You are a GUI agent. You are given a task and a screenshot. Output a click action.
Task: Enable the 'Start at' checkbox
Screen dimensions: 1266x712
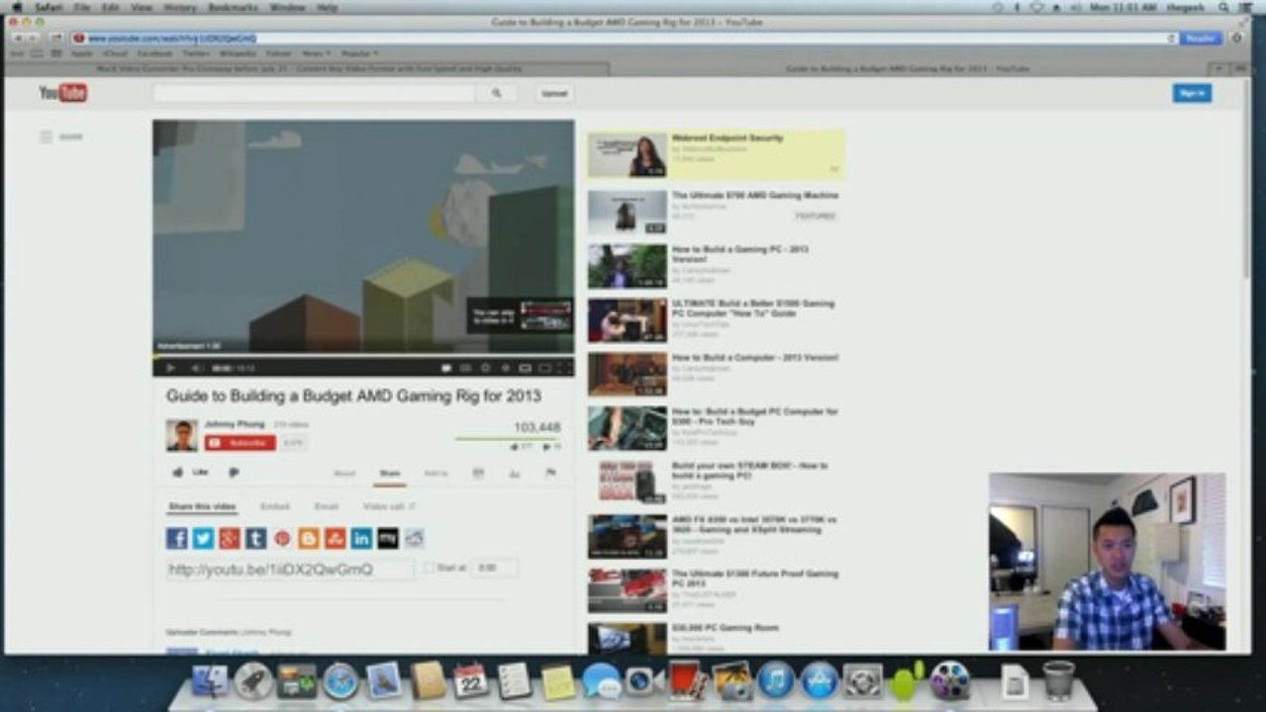click(x=430, y=569)
